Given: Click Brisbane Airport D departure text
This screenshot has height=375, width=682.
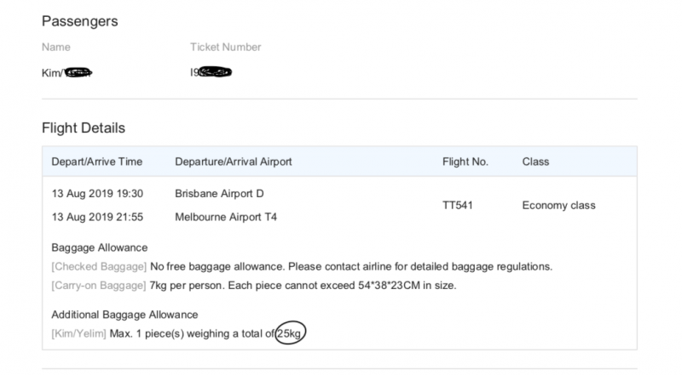Looking at the screenshot, I should pyautogui.click(x=219, y=194).
